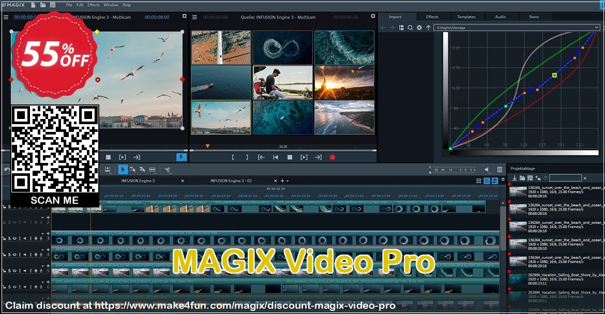605x314 pixels.
Task: Click the scissors split tool
Action: pyautogui.click(x=168, y=170)
